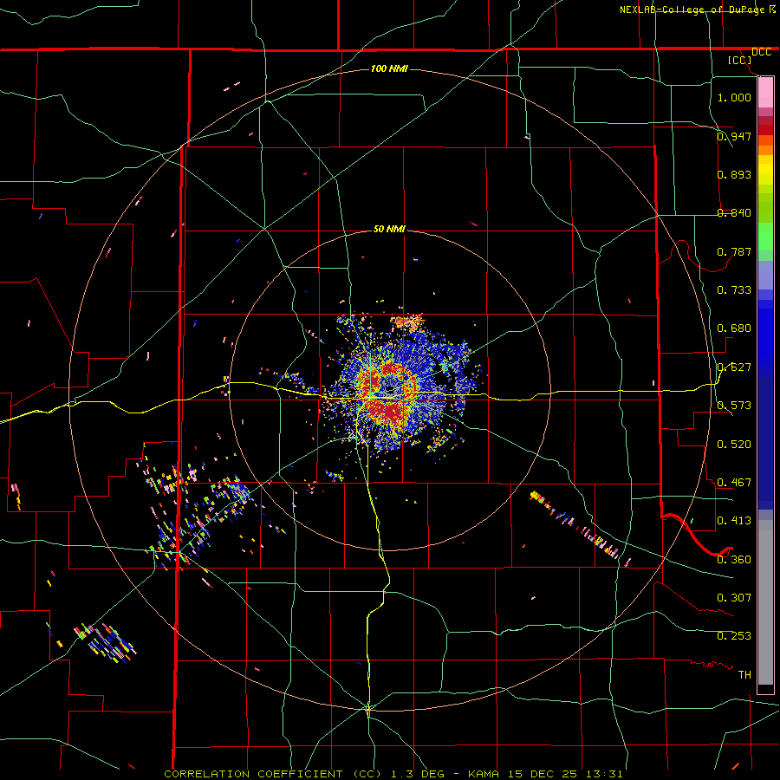Select the 0.307 legend value
This screenshot has height=780, width=780.
click(x=734, y=597)
